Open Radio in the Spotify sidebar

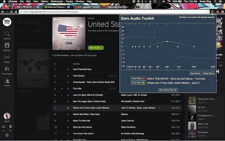coord(7,59)
